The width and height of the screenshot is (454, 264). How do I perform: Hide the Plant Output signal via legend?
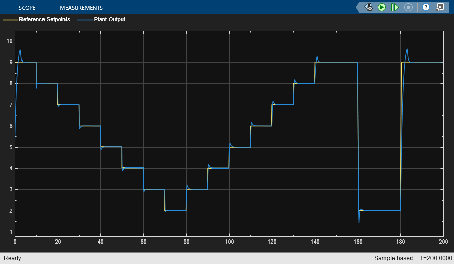(x=109, y=20)
